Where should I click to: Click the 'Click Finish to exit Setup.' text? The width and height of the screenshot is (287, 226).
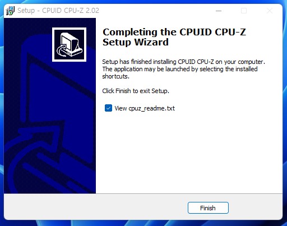click(x=136, y=91)
